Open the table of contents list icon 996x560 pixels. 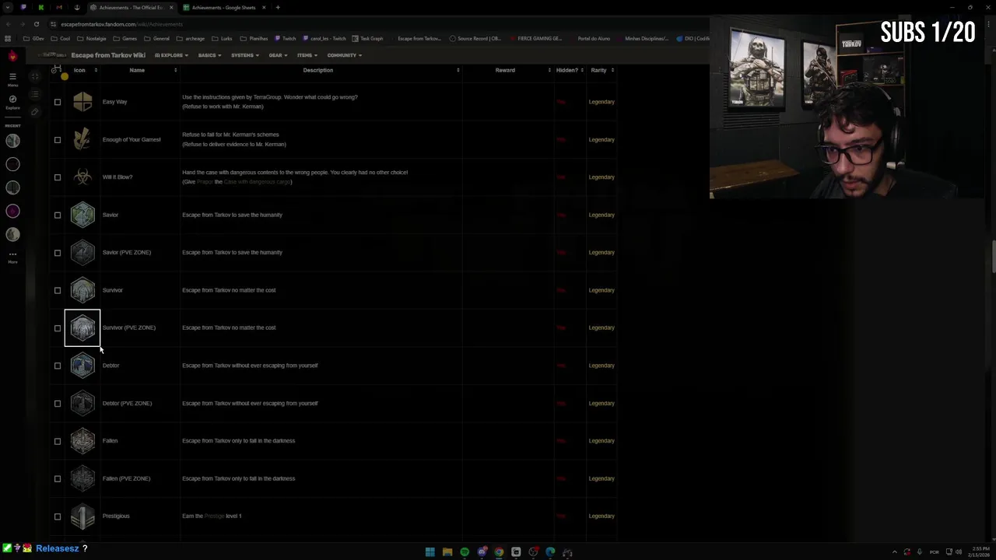(x=34, y=94)
